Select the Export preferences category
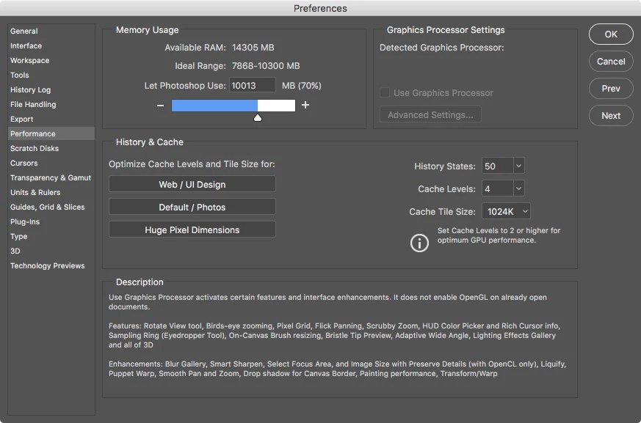The height and width of the screenshot is (423, 641). [x=51, y=119]
